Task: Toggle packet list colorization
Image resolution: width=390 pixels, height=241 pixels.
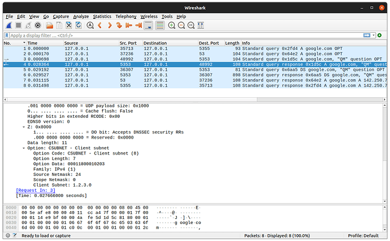Action: 160,25
